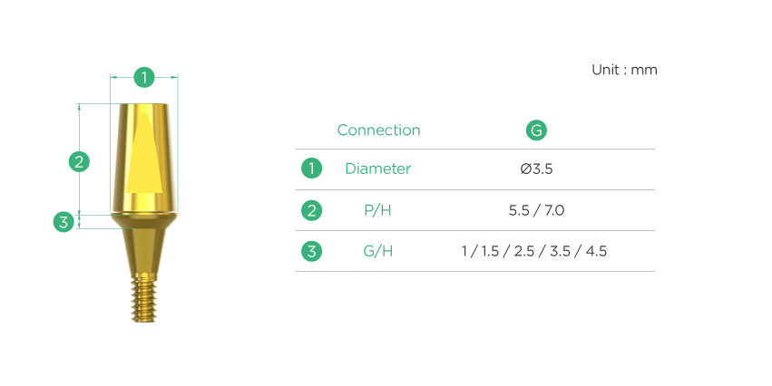This screenshot has height=386, width=772.
Task: Click the Unit : mm text
Action: 624,70
